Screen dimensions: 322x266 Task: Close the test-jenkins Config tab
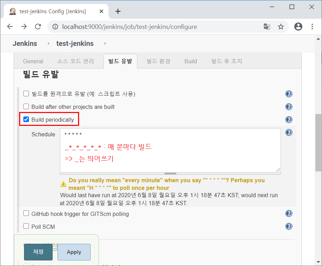click(101, 11)
